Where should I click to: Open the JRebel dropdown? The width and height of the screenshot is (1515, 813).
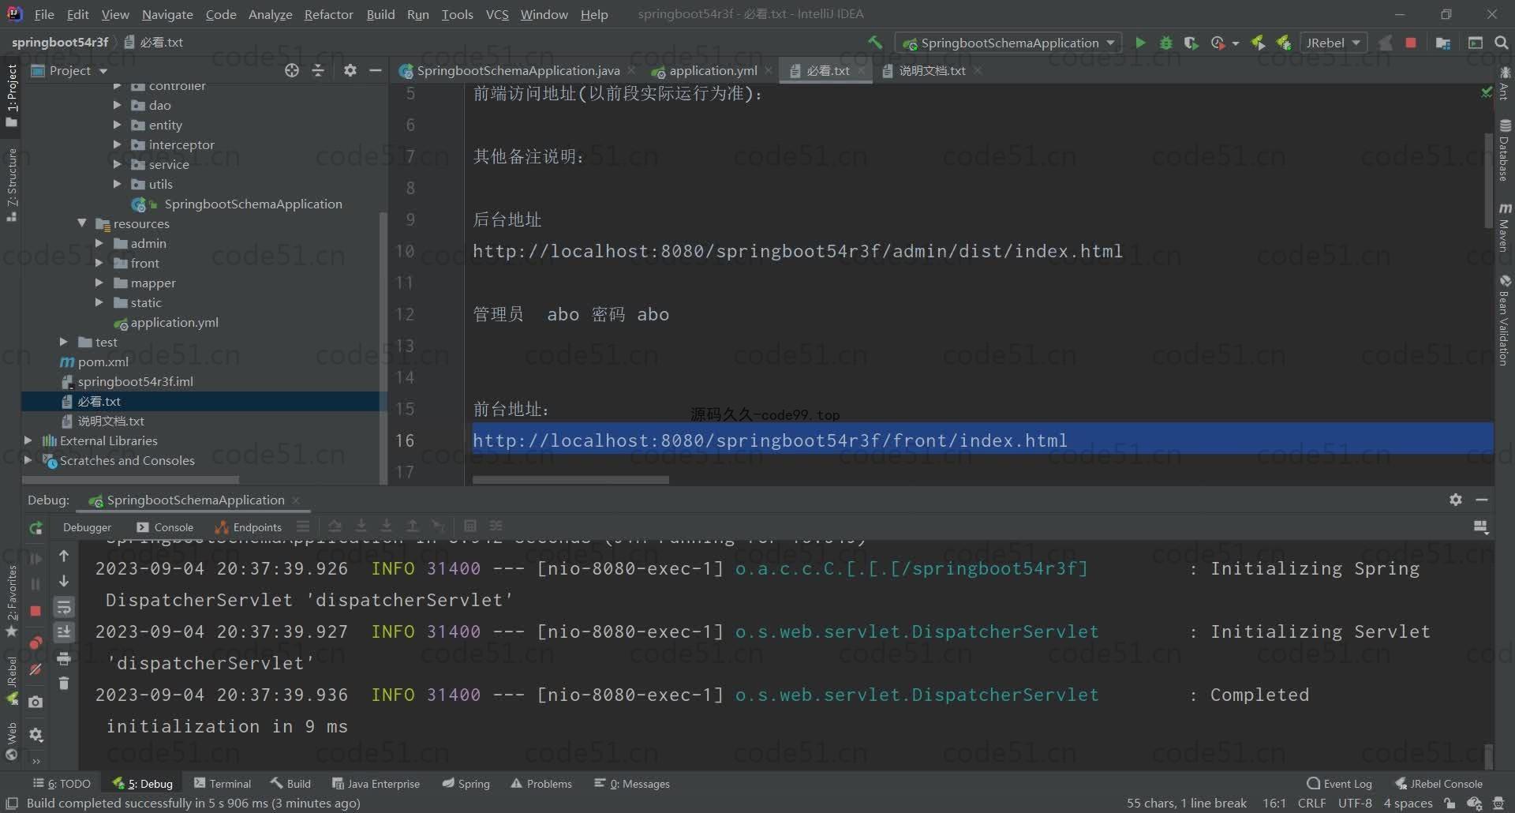pos(1334,43)
